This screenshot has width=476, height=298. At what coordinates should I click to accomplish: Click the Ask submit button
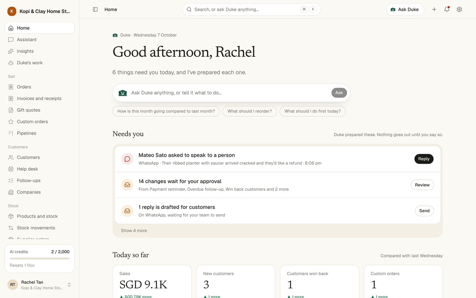tap(339, 93)
